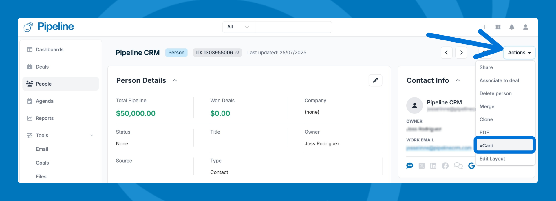Open notifications bell icon
This screenshot has width=556, height=201.
click(x=512, y=27)
